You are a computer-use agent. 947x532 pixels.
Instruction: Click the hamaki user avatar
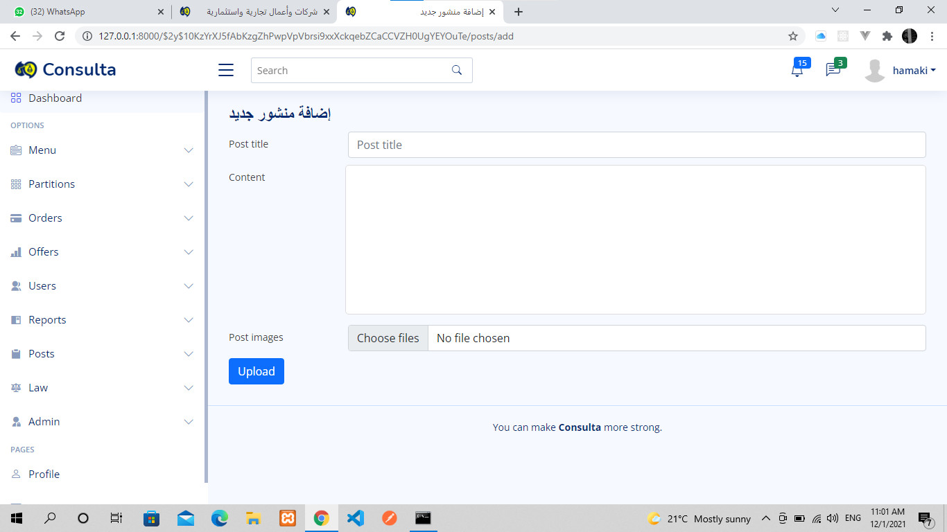coord(875,71)
